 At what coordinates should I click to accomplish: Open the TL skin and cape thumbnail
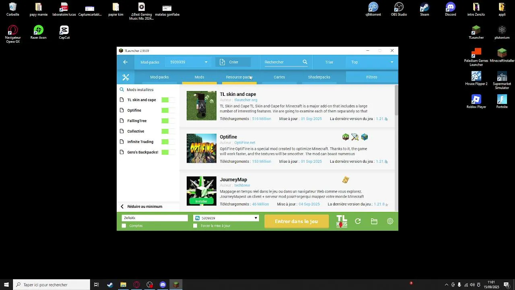[201, 106]
